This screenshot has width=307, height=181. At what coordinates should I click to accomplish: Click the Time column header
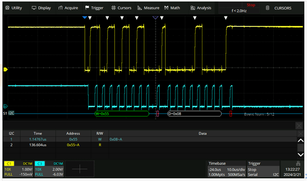pyautogui.click(x=38, y=133)
